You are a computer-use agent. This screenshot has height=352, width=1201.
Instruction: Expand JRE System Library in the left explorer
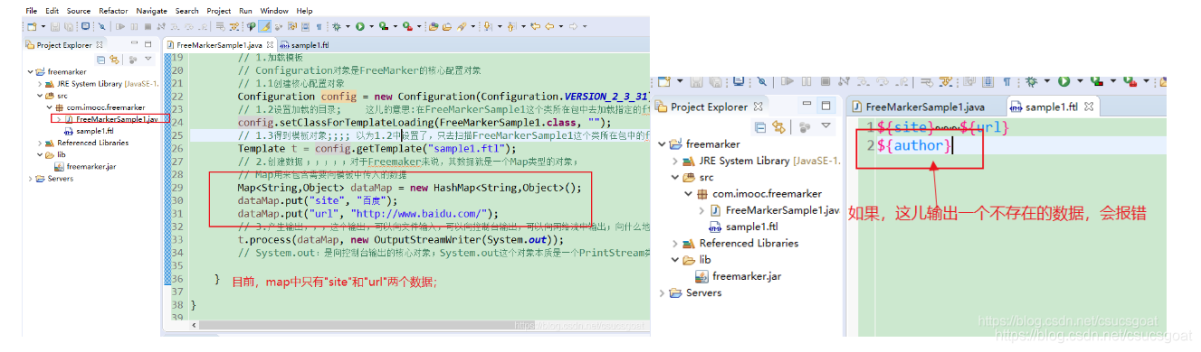pyautogui.click(x=40, y=84)
